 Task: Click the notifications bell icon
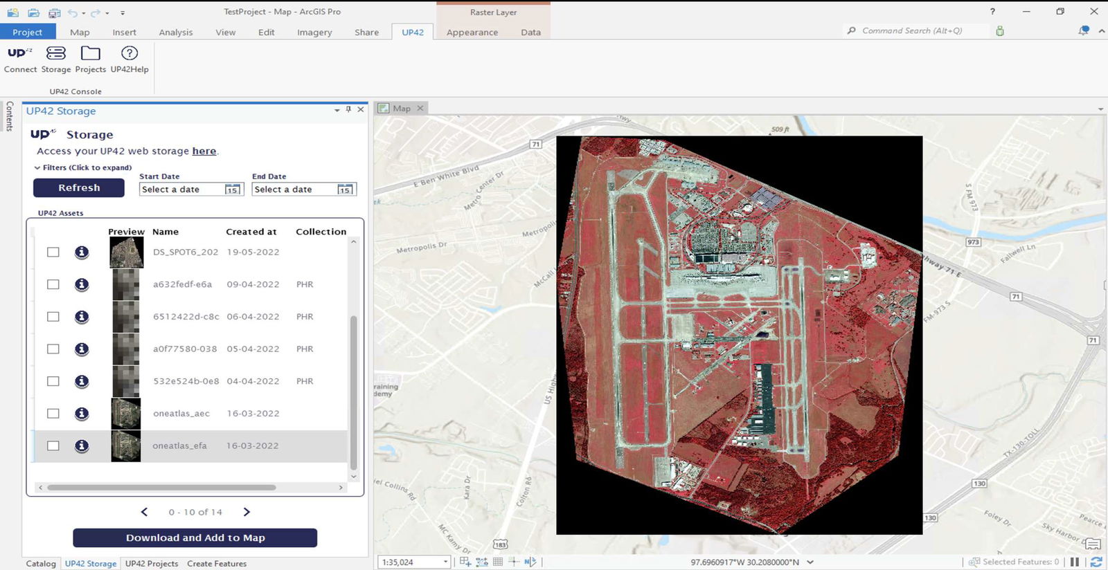(1083, 30)
